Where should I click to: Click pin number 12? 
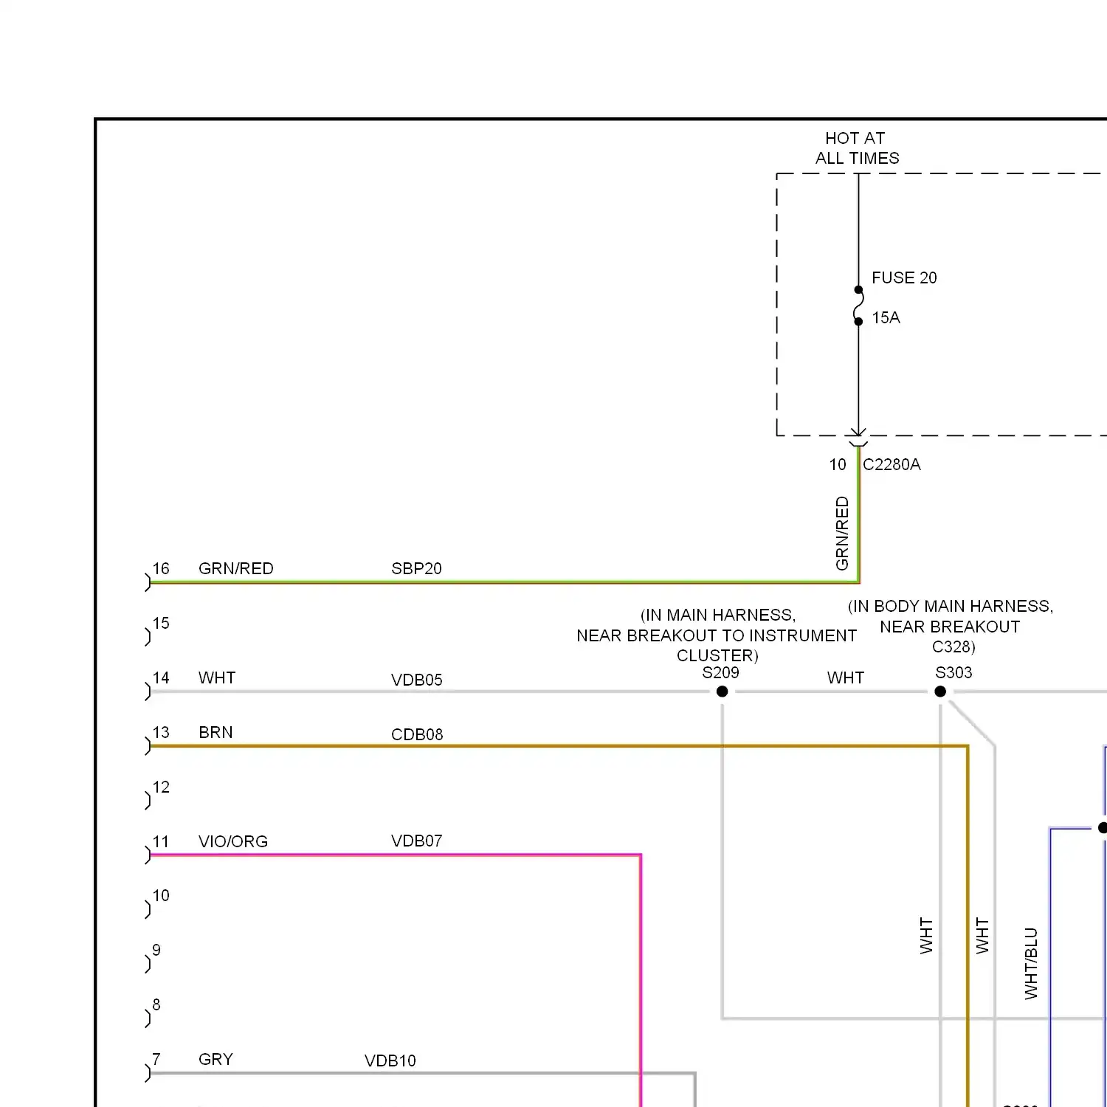click(x=161, y=787)
